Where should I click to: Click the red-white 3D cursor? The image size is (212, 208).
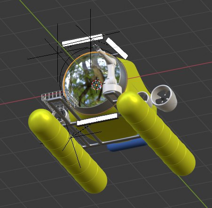pos(96,85)
